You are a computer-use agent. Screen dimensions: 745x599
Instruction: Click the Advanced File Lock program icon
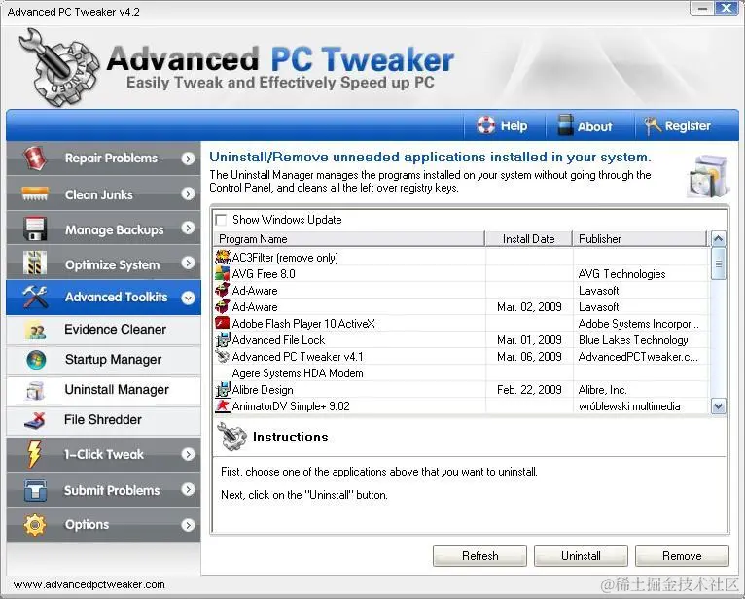click(x=223, y=340)
